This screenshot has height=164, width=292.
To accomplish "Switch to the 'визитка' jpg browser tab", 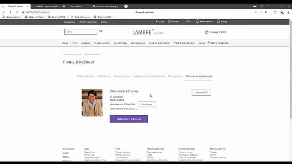I will pyautogui.click(x=107, y=6).
